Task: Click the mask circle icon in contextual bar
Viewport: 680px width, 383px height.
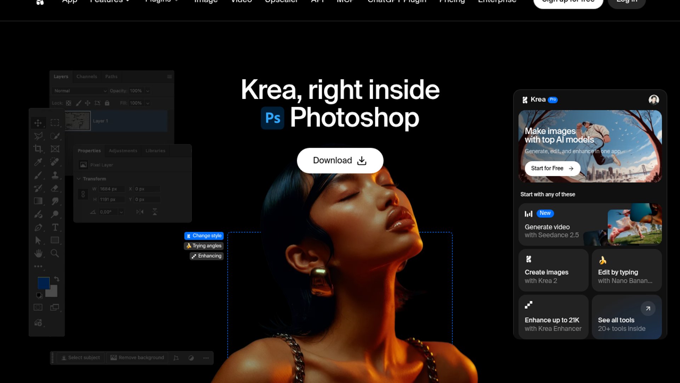Action: [x=191, y=358]
